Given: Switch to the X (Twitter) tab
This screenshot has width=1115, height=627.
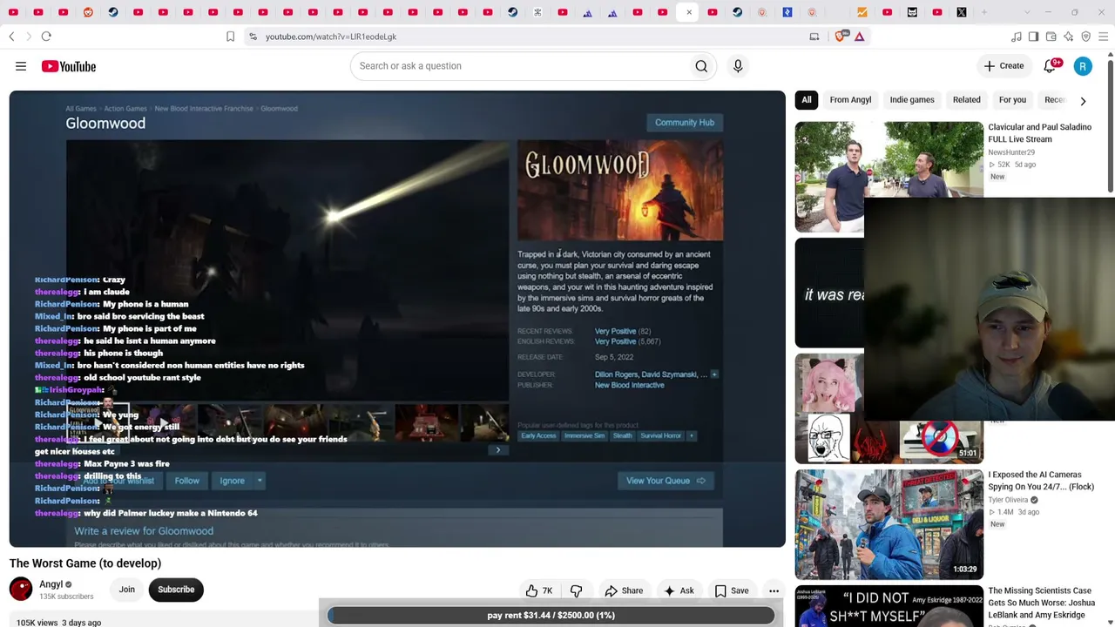Looking at the screenshot, I should 962,12.
